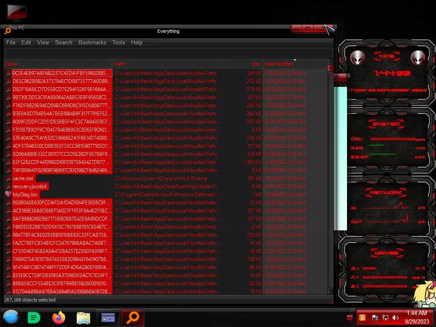Click the heart icon beside MpDiag.bin
The image size is (436, 327).
[x=9, y=194]
